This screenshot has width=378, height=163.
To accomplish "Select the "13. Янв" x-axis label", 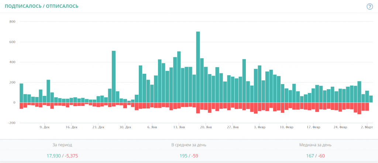I will [179, 127].
